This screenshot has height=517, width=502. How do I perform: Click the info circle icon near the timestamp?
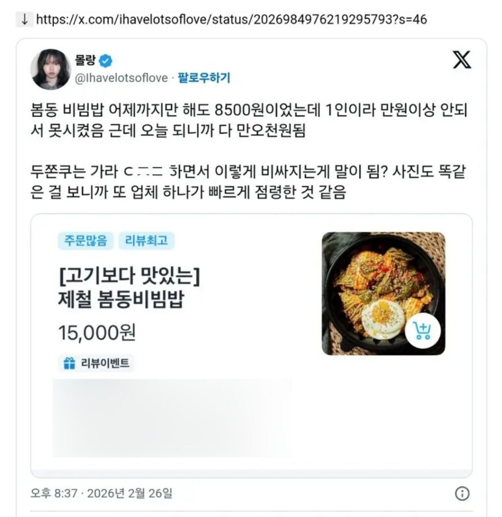click(462, 493)
